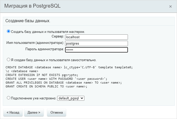Image resolution: width=177 pixels, height=119 pixels.
Task: Focus the administrator password field
Action: (96, 50)
